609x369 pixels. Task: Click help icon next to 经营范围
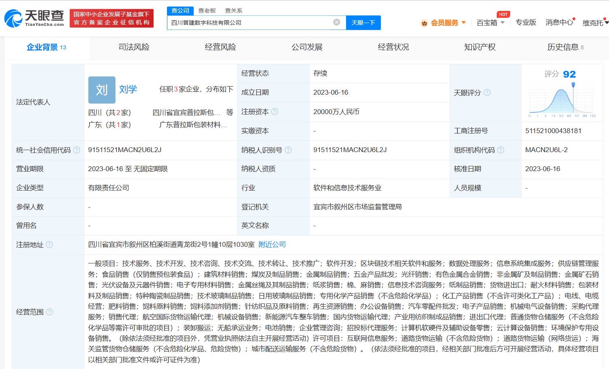pos(49,312)
